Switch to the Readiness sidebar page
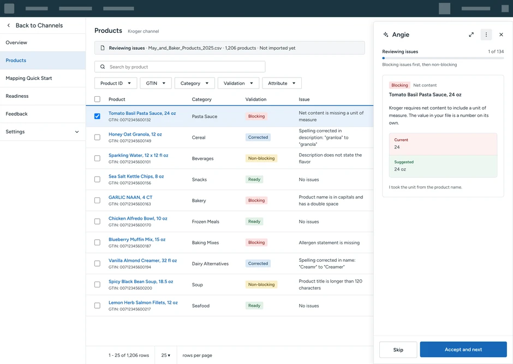The width and height of the screenshot is (513, 364). [43, 96]
